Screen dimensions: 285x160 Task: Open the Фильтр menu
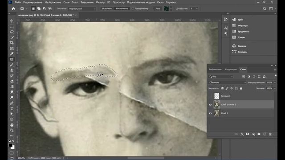(x=100, y=2)
